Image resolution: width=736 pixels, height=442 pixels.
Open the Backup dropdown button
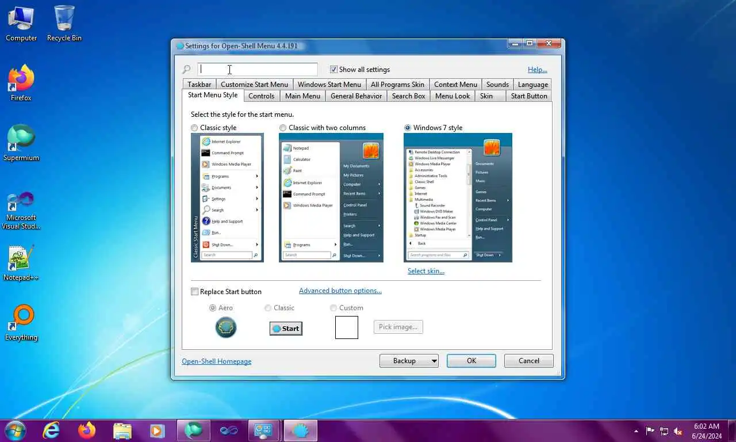click(409, 361)
